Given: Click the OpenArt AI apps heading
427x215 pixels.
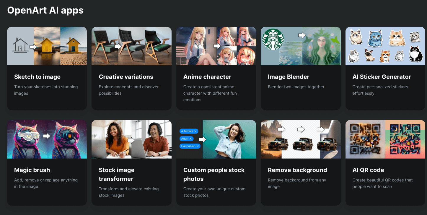Looking at the screenshot, I should pyautogui.click(x=45, y=10).
